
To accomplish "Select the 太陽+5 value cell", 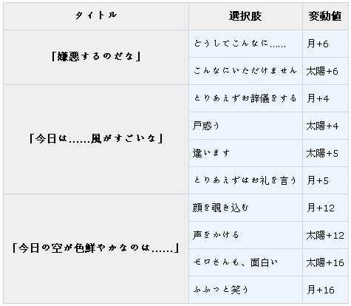I will tap(325, 153).
